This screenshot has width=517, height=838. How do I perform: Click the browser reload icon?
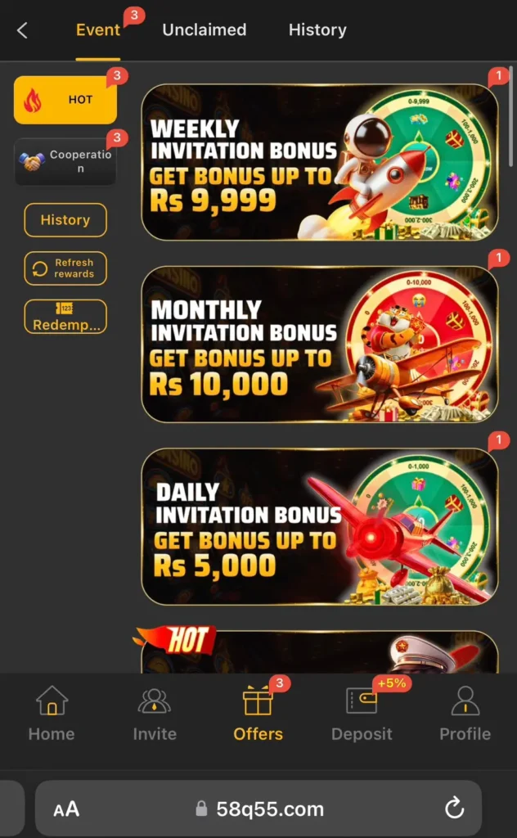(x=455, y=808)
